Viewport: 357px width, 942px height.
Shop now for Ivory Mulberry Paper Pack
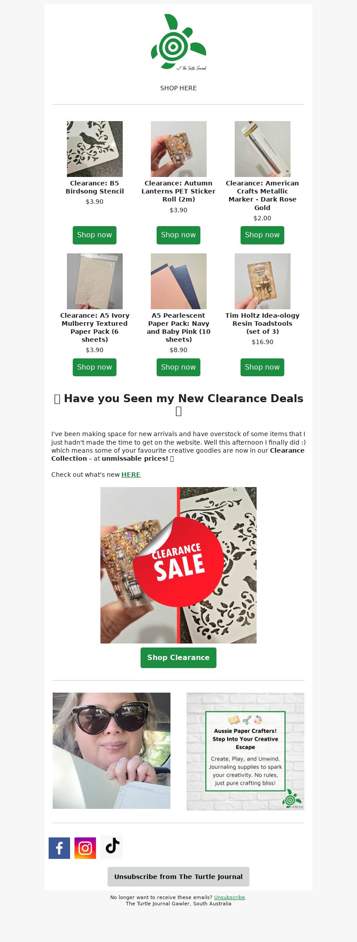pos(95,367)
